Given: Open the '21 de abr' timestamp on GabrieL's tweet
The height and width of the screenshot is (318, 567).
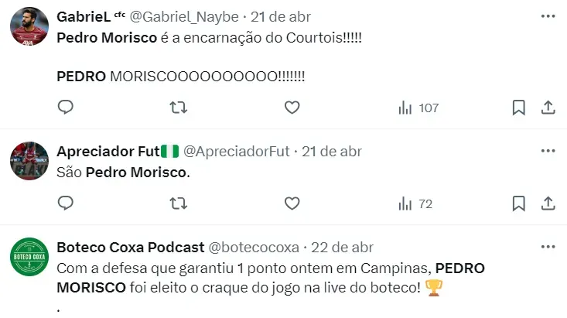Looking at the screenshot, I should click(272, 17).
